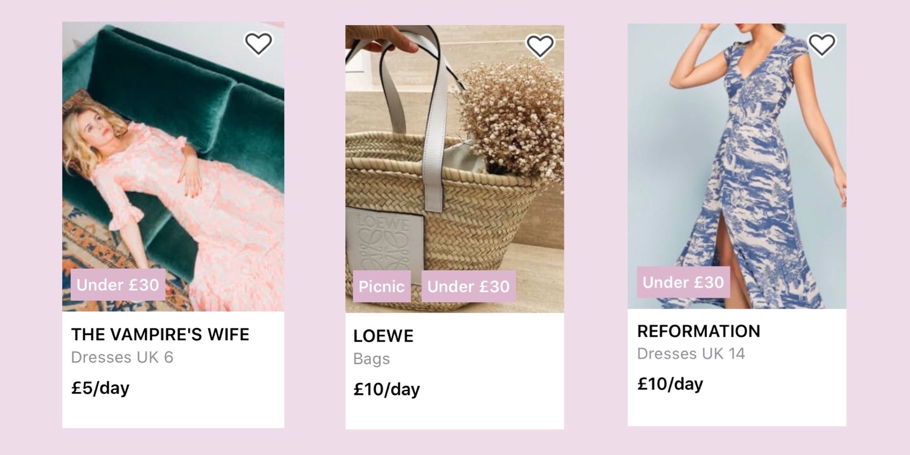Click Under £30 tag on Vampire's Wife card
The height and width of the screenshot is (455, 910).
118,285
